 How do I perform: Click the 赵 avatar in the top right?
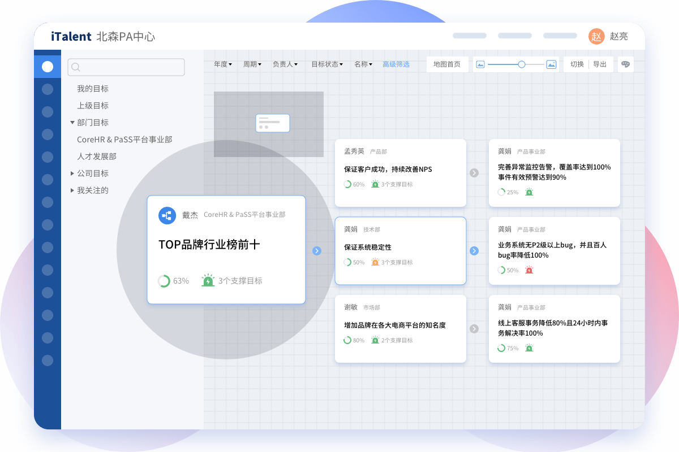596,36
